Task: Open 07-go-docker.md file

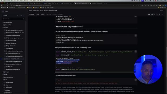Action: coord(11,46)
